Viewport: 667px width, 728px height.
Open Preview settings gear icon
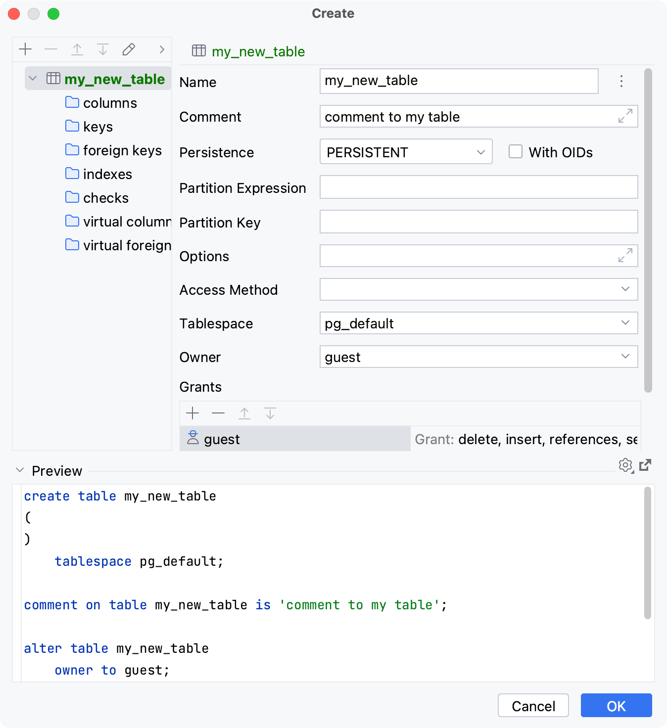click(625, 465)
